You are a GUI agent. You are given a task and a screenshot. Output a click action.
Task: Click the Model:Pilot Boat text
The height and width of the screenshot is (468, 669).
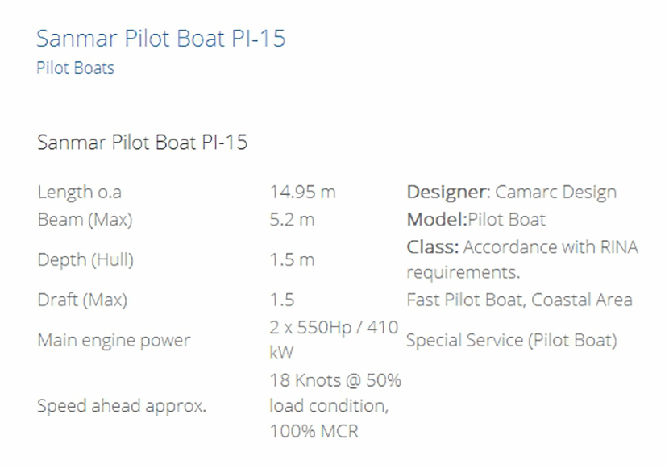coord(476,218)
